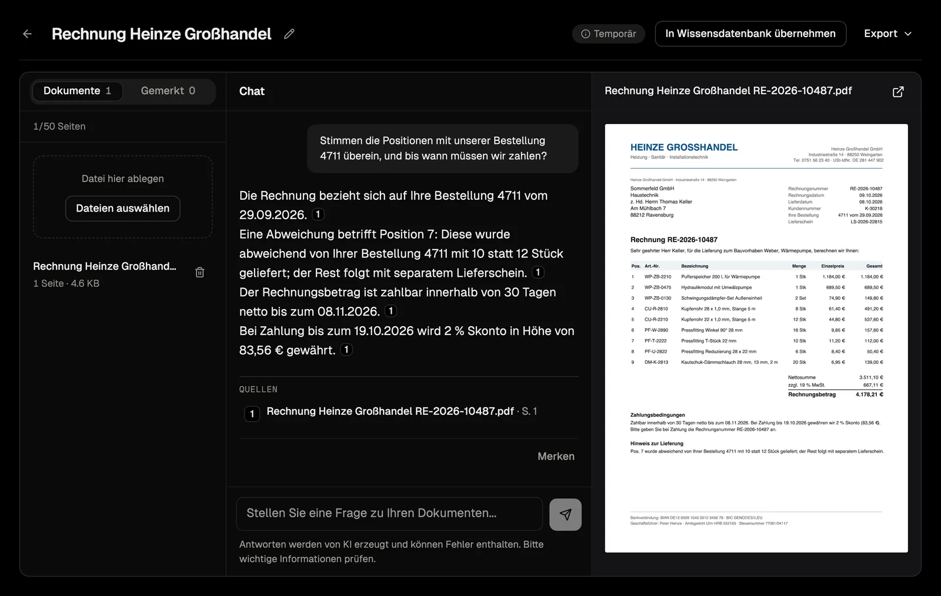Image resolution: width=941 pixels, height=596 pixels.
Task: Open citation 1 after 'separatem Lieferschein.'
Action: 538,272
